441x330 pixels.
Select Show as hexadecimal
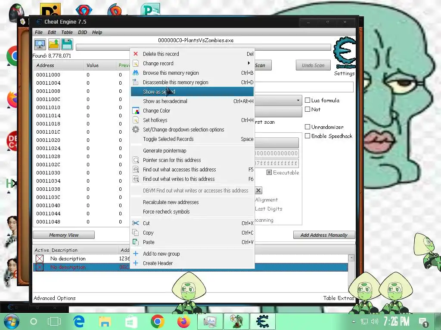pyautogui.click(x=193, y=101)
